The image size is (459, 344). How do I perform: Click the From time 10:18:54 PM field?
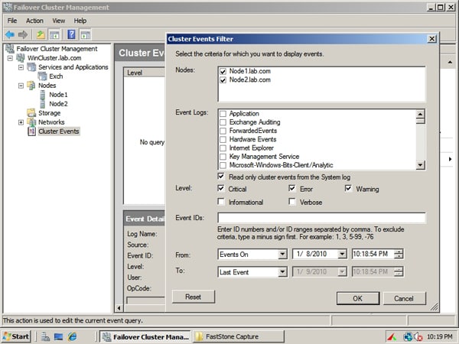click(x=373, y=255)
